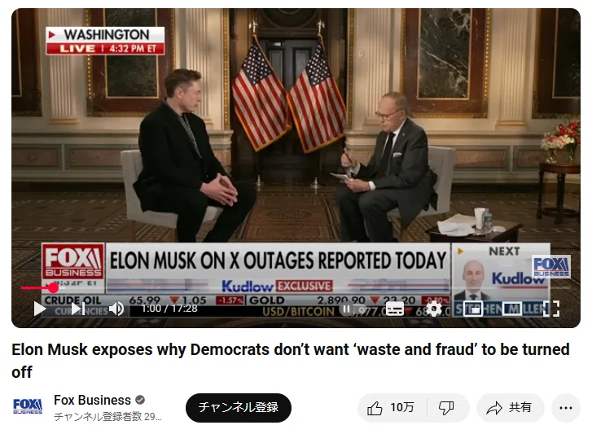Screen dimensions: 592x434
Task: Switch to miniplayer mode
Action: click(x=473, y=309)
